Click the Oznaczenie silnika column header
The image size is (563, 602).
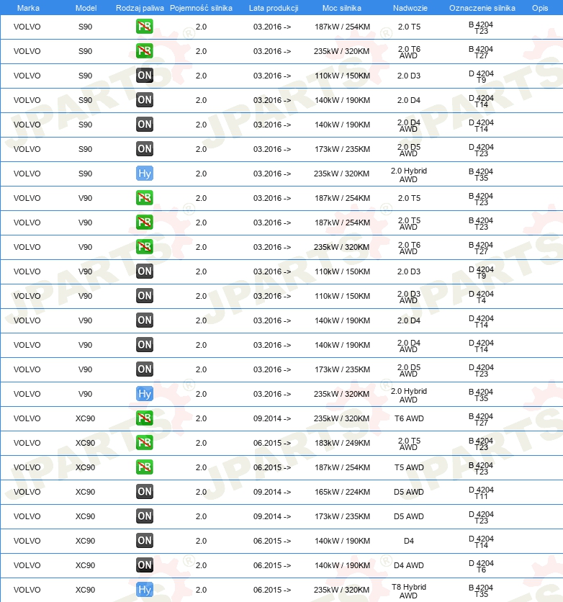pos(482,8)
